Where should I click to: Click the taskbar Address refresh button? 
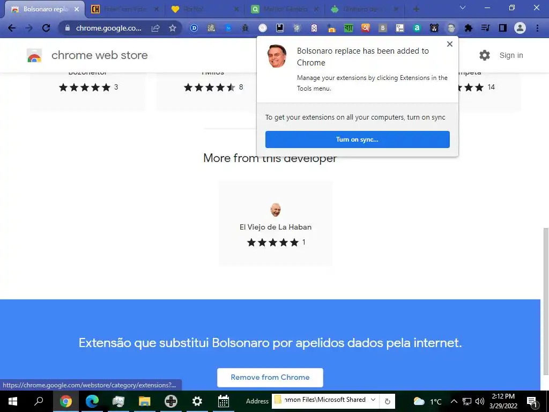pyautogui.click(x=387, y=401)
